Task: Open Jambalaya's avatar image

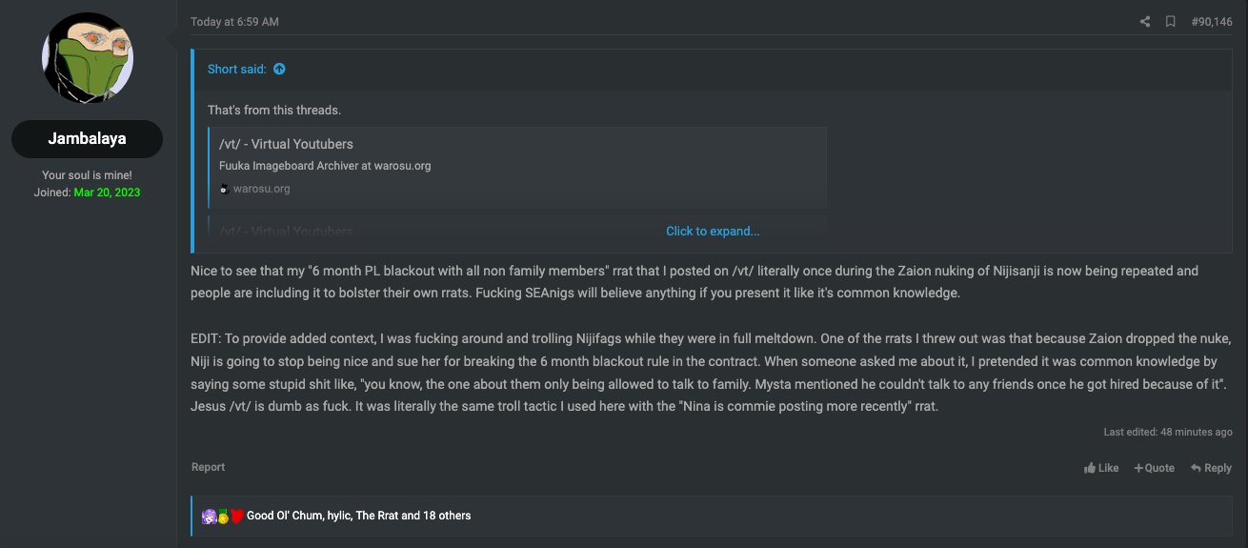Action: (x=88, y=59)
